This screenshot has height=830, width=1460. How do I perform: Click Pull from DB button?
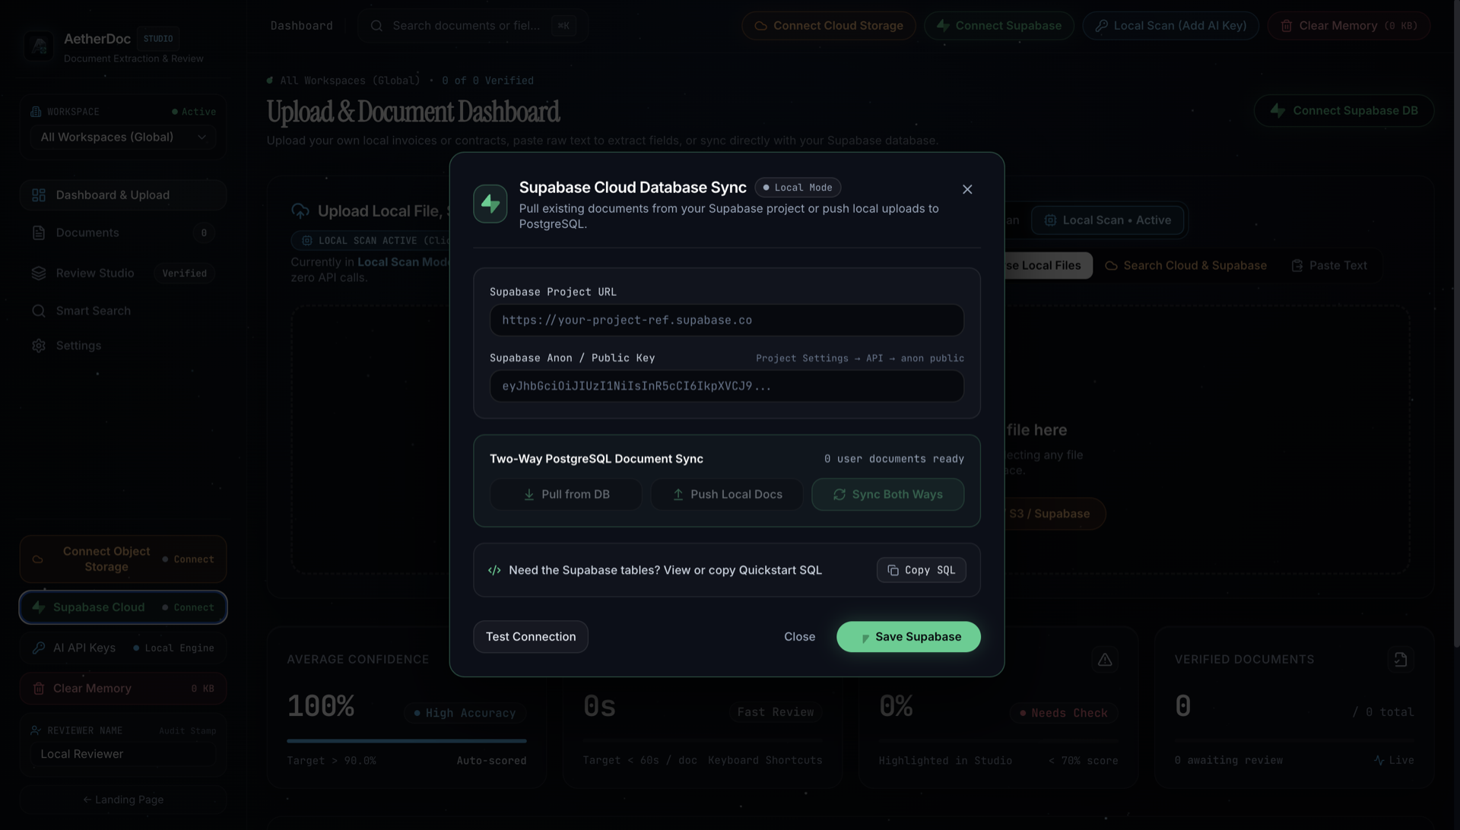pyautogui.click(x=566, y=494)
